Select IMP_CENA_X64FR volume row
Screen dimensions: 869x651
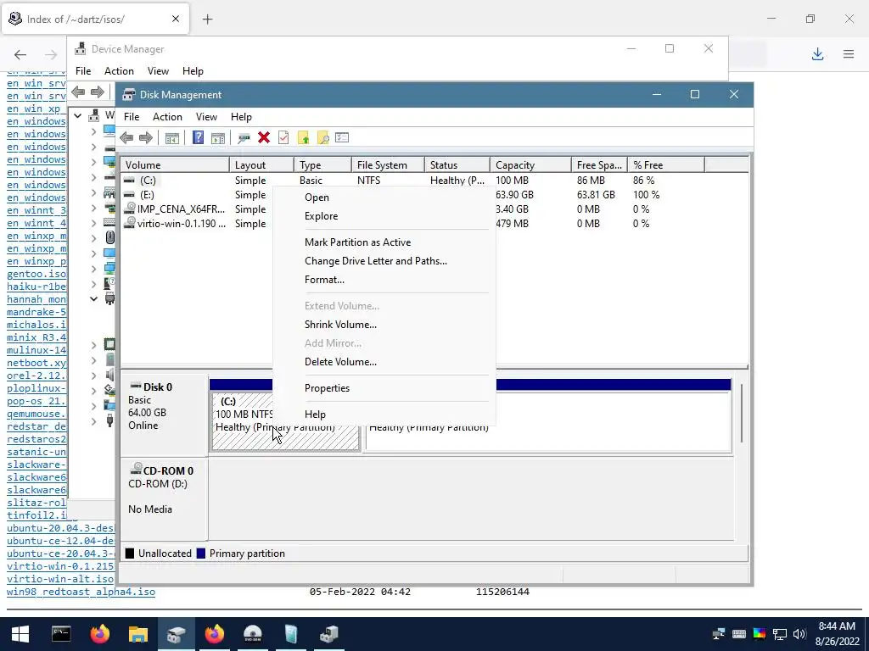(181, 209)
